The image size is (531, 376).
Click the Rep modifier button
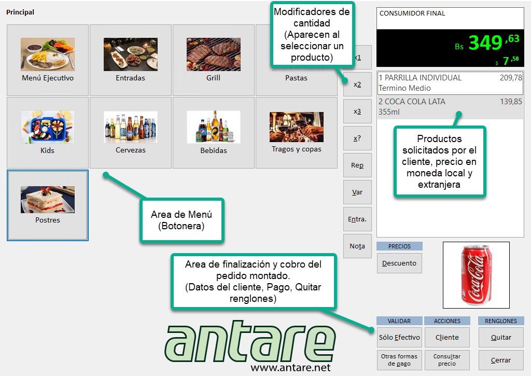pos(357,165)
